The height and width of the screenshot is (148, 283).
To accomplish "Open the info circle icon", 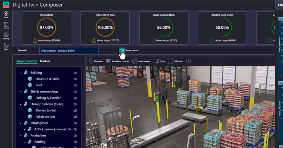I will (188, 61).
